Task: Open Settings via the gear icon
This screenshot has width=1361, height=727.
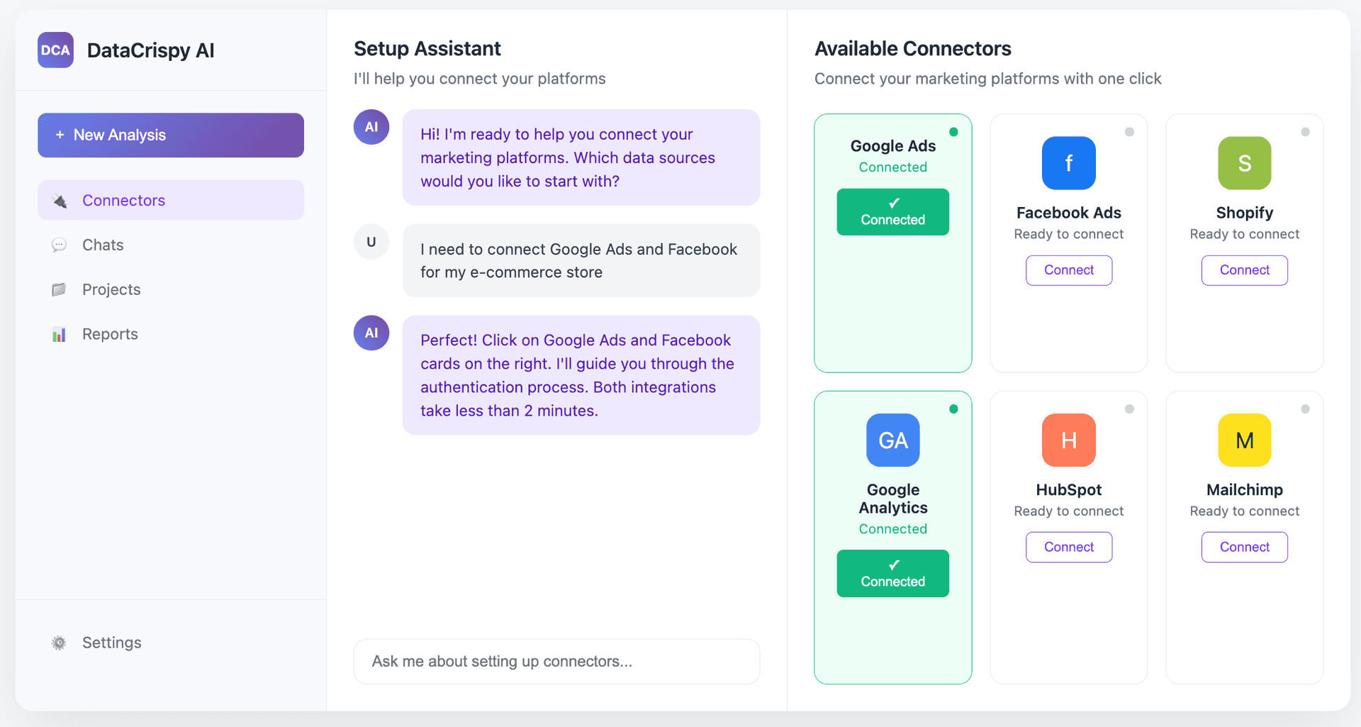Action: (59, 643)
